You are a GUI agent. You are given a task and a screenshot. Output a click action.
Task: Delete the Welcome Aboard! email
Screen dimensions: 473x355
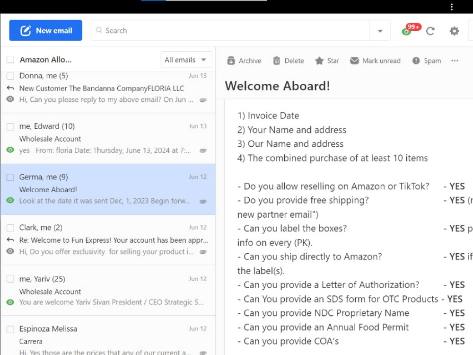click(289, 61)
